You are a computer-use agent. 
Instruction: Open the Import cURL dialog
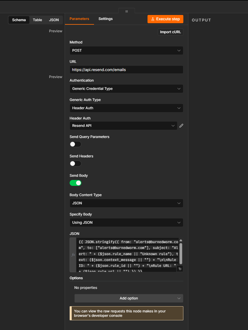170,32
